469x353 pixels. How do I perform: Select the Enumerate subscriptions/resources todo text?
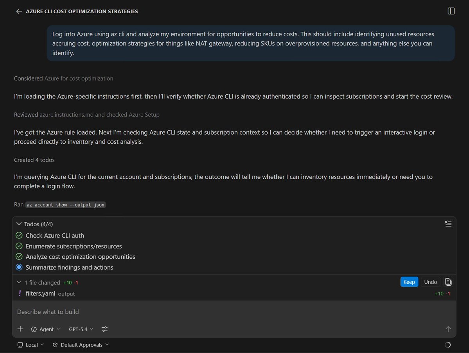[x=74, y=246]
